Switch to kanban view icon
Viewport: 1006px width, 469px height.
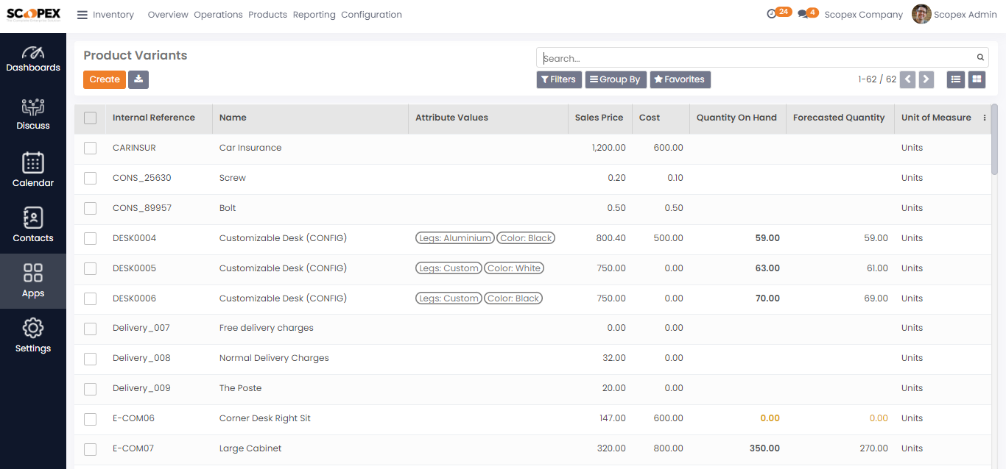[x=977, y=79]
